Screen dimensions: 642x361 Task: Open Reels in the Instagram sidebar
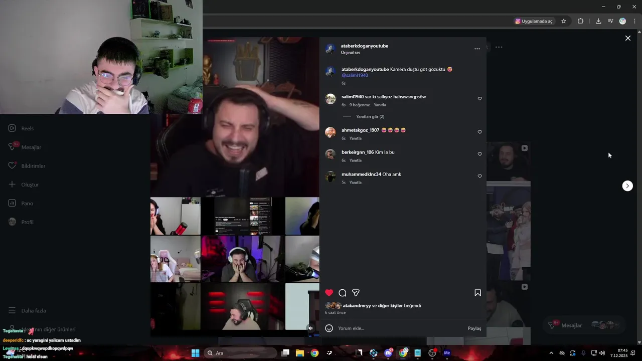pos(21,128)
